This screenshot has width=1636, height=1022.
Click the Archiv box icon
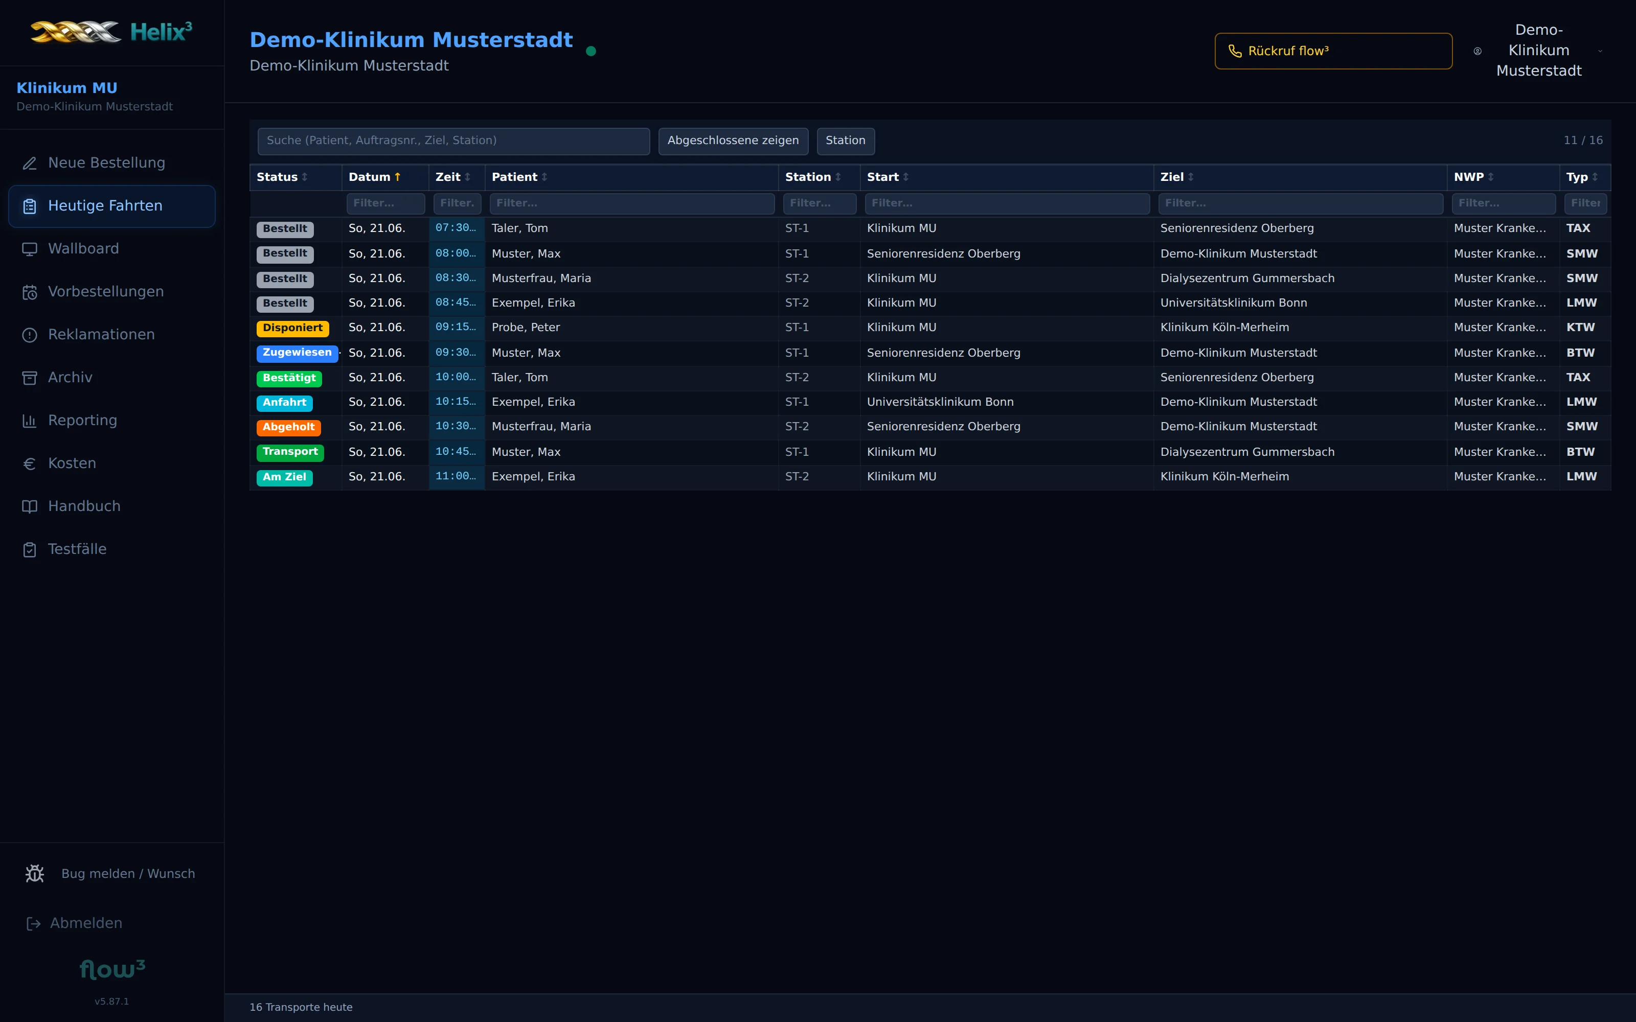[x=30, y=378]
